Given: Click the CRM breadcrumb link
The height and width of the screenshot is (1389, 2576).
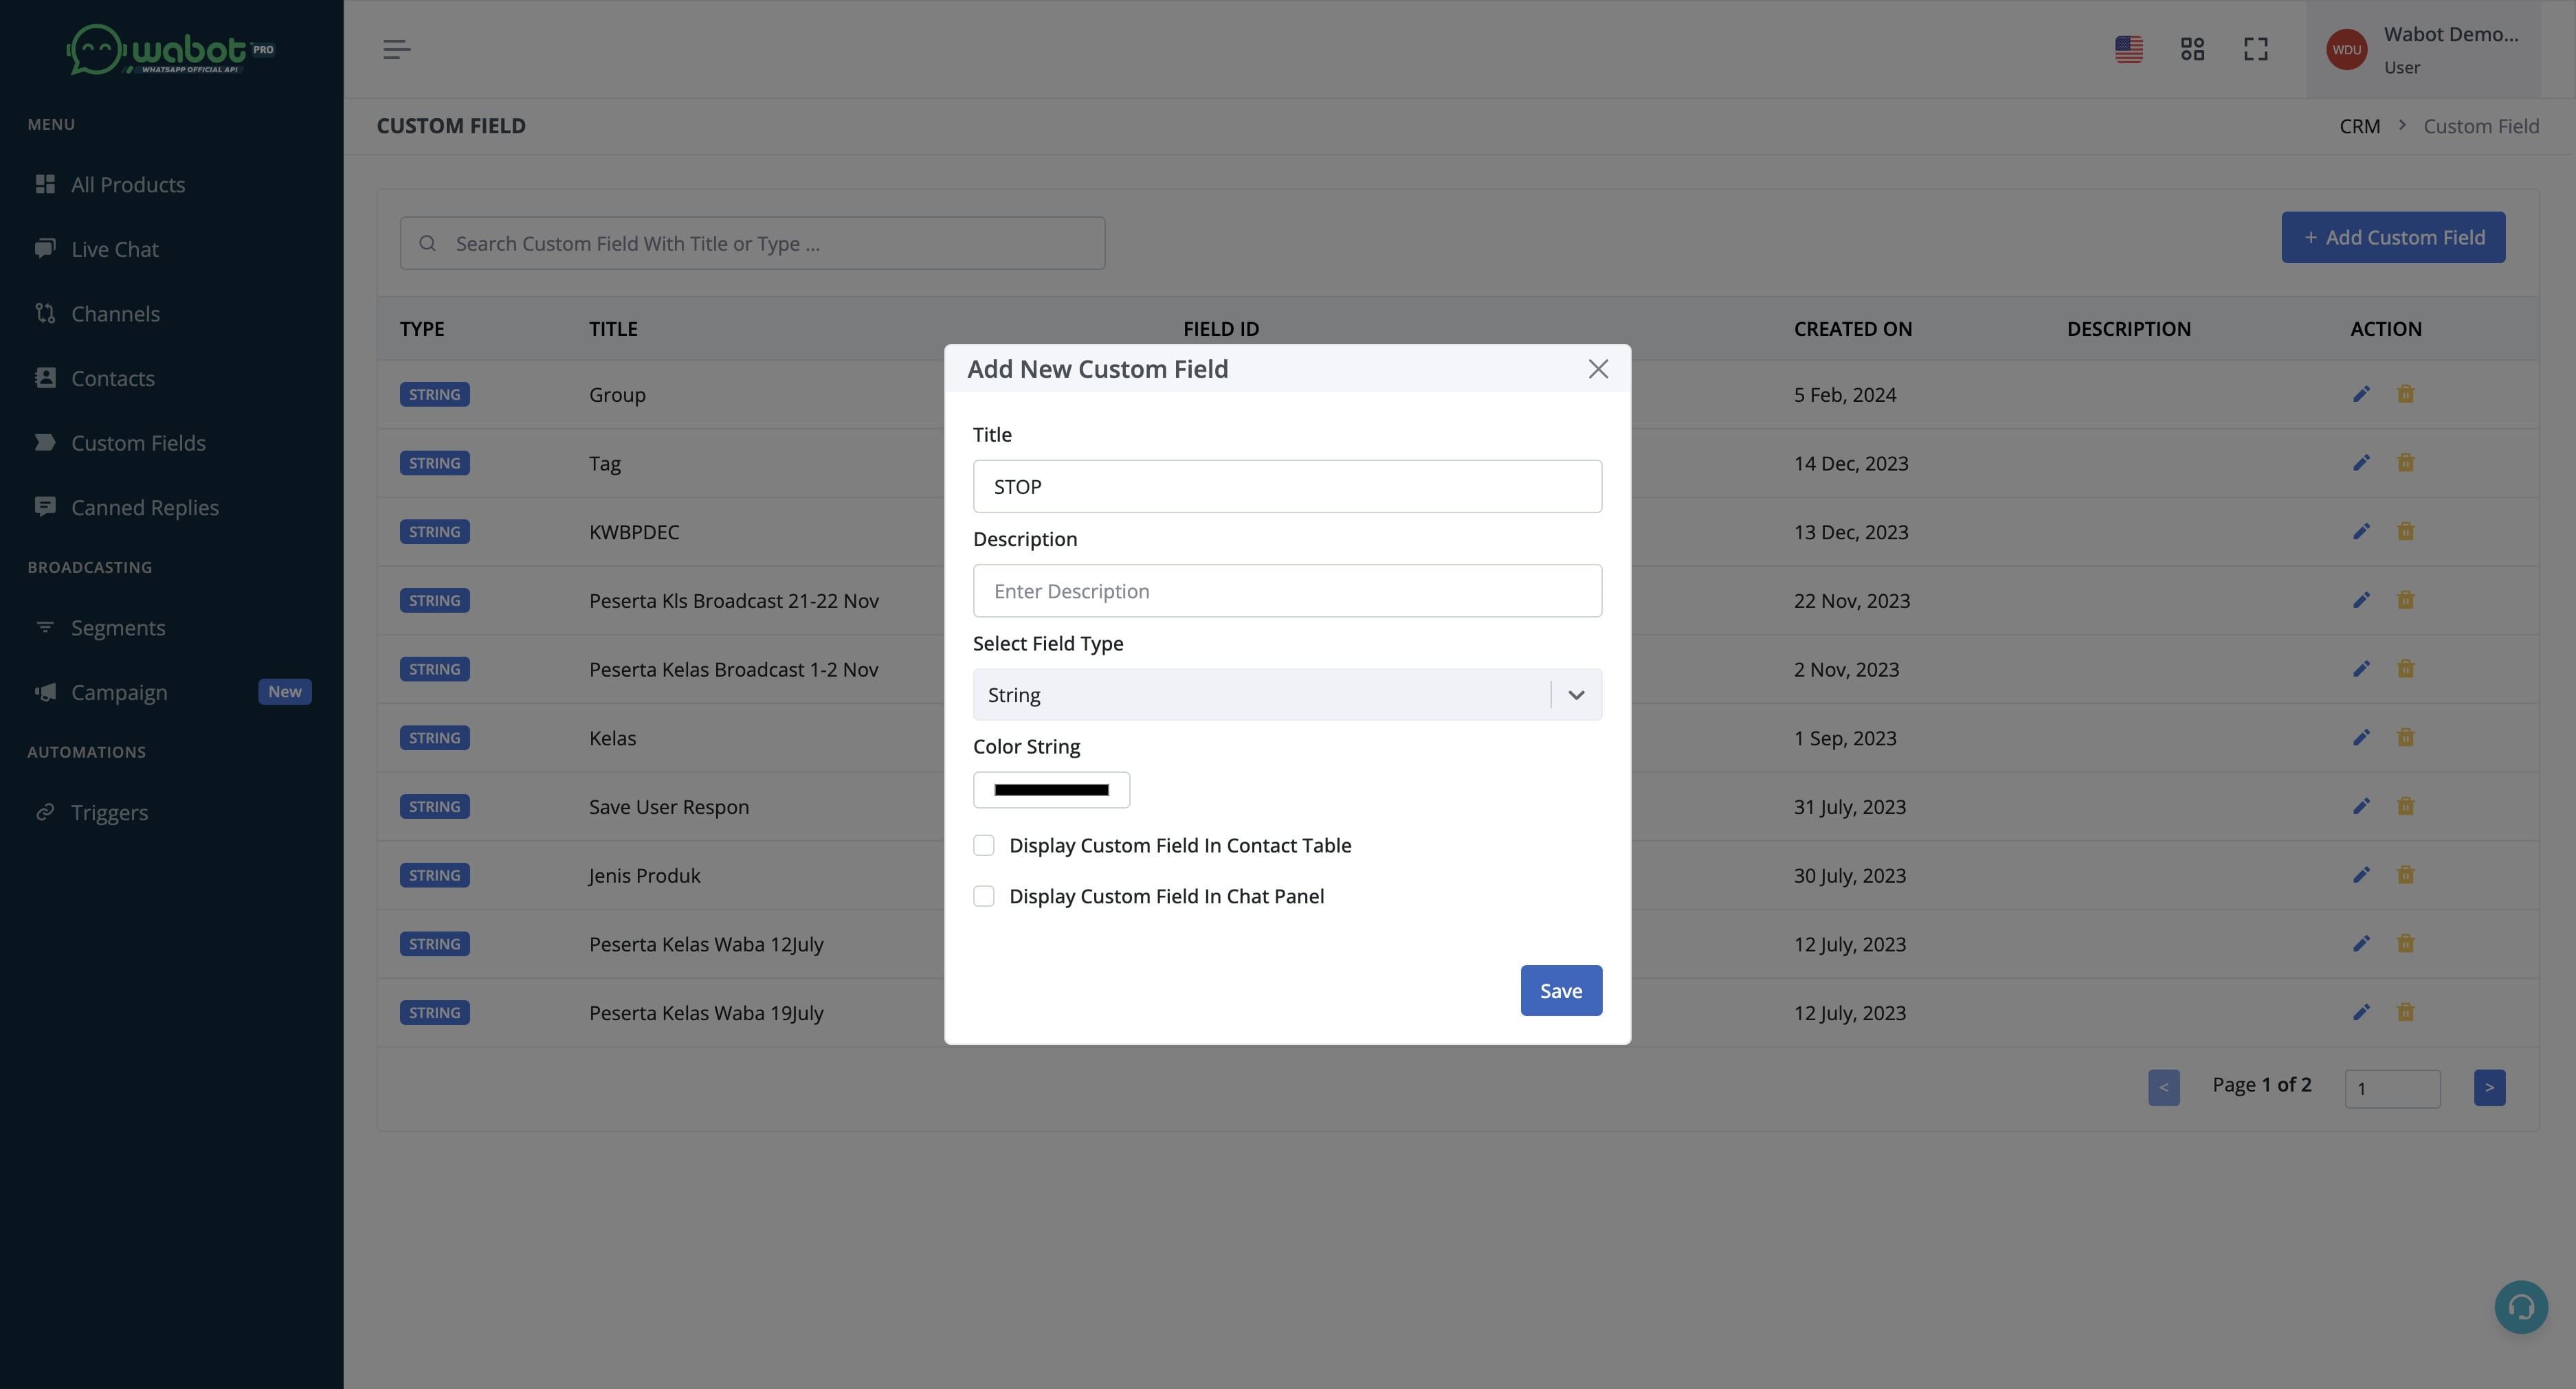Looking at the screenshot, I should [2359, 126].
